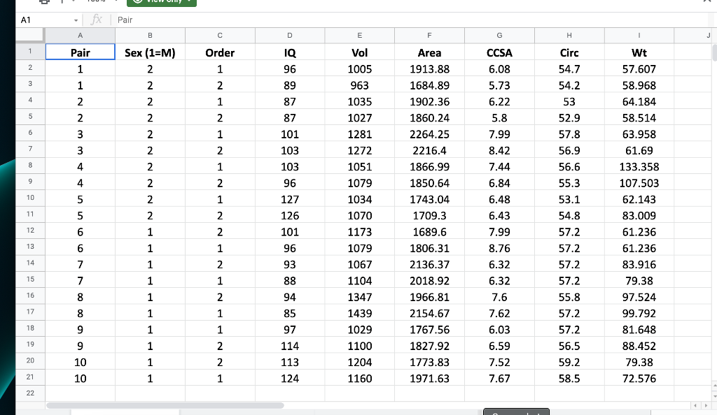Select column A header

[80, 35]
